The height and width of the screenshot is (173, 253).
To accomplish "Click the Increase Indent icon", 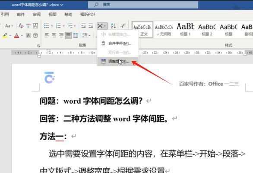I will click(x=91, y=26).
